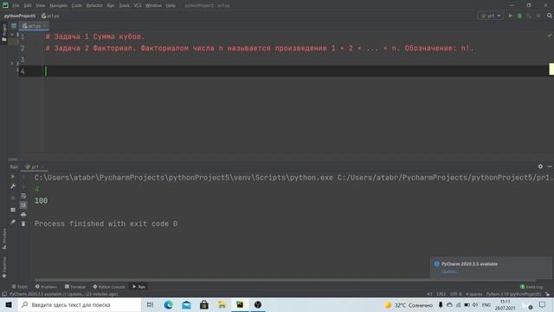Pin the Run tab
Image resolution: width=554 pixels, height=312 pixels.
point(13,222)
